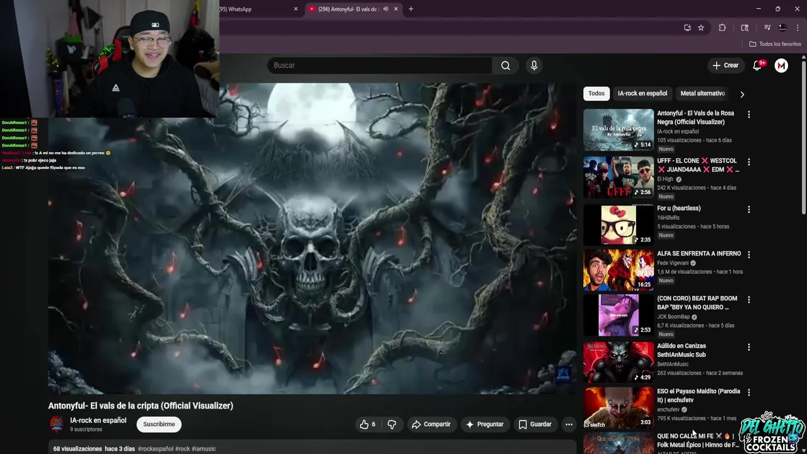The width and height of the screenshot is (807, 454).
Task: Open options for ESO el Payaso Maldito video
Action: [748, 392]
